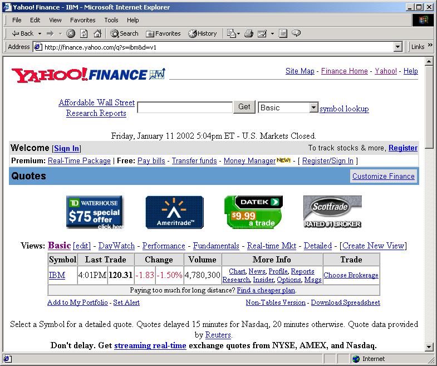The image size is (437, 366).
Task: Open the streaming real-time link
Action: pos(150,345)
